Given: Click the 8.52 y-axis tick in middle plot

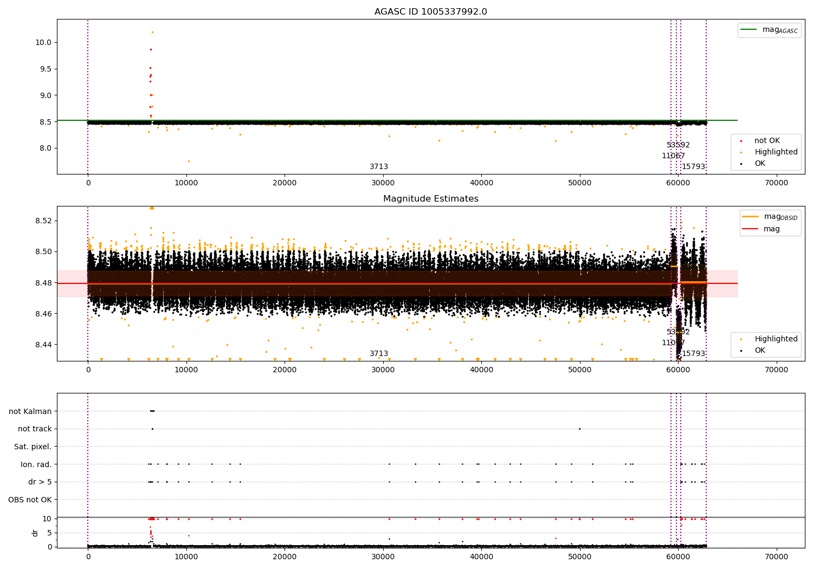Looking at the screenshot, I should click(x=43, y=221).
